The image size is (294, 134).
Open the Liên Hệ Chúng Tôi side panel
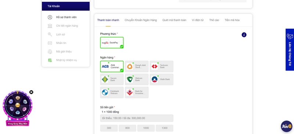(x=290, y=50)
